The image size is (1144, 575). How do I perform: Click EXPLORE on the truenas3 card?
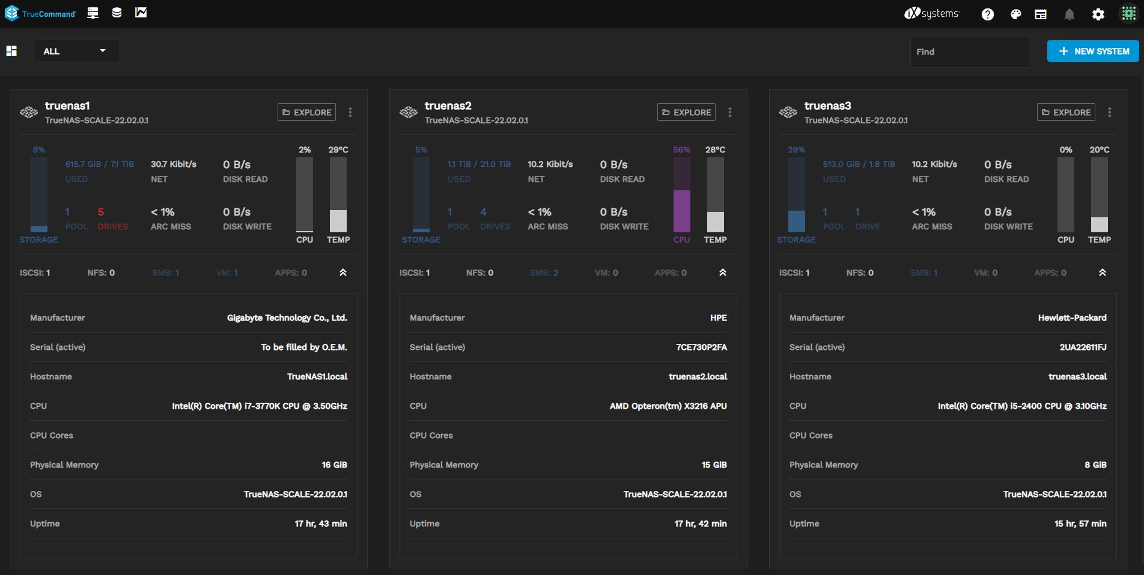point(1066,112)
